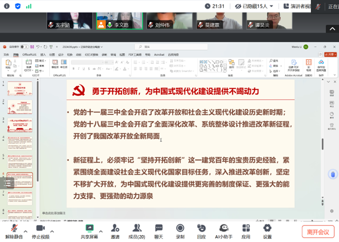Open meeting 设置 settings
339x242 pixels.
267,229
